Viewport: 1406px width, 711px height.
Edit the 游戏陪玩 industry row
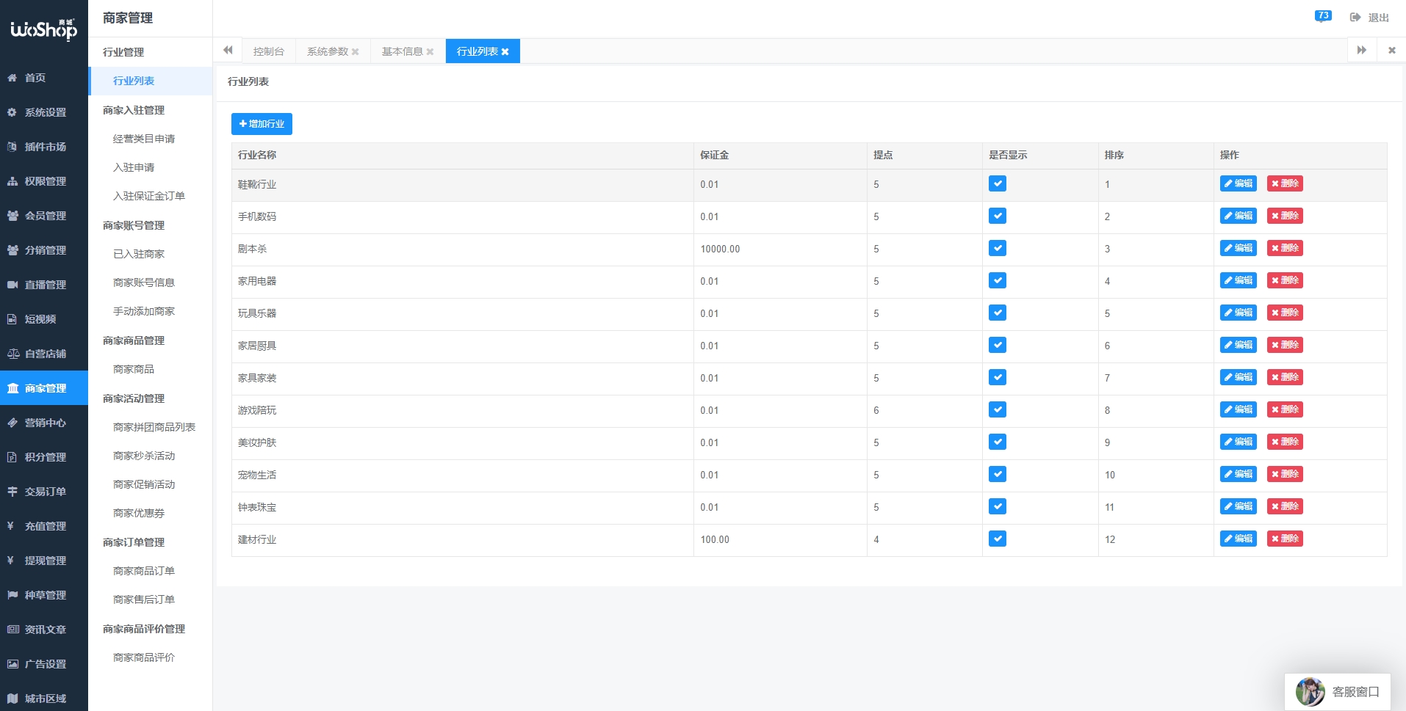point(1238,410)
